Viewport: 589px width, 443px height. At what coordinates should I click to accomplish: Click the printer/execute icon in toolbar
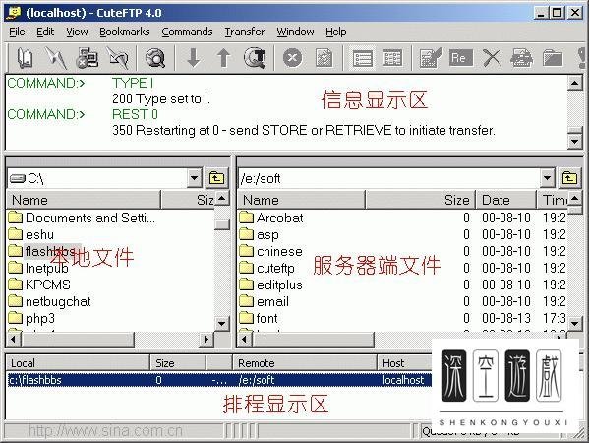(x=521, y=58)
